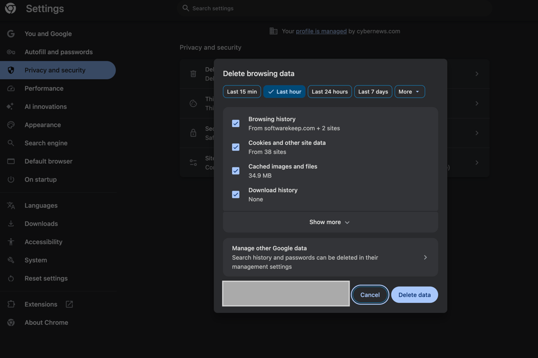
Task: Click the 'Privacy and security' page heading
Action: 210,47
